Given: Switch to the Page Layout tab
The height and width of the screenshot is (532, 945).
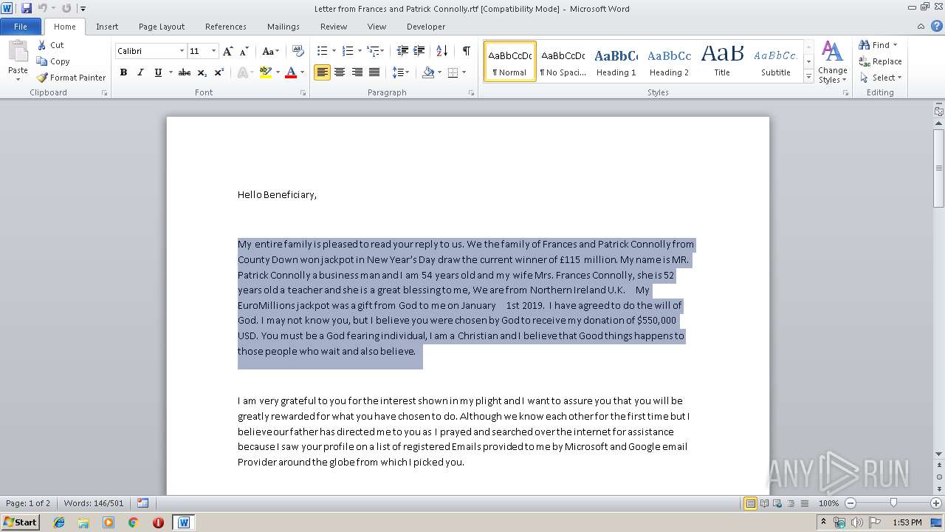Looking at the screenshot, I should (x=162, y=27).
